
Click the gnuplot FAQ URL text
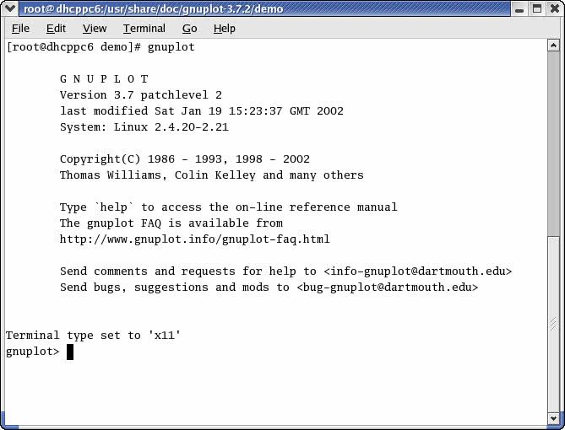194,239
